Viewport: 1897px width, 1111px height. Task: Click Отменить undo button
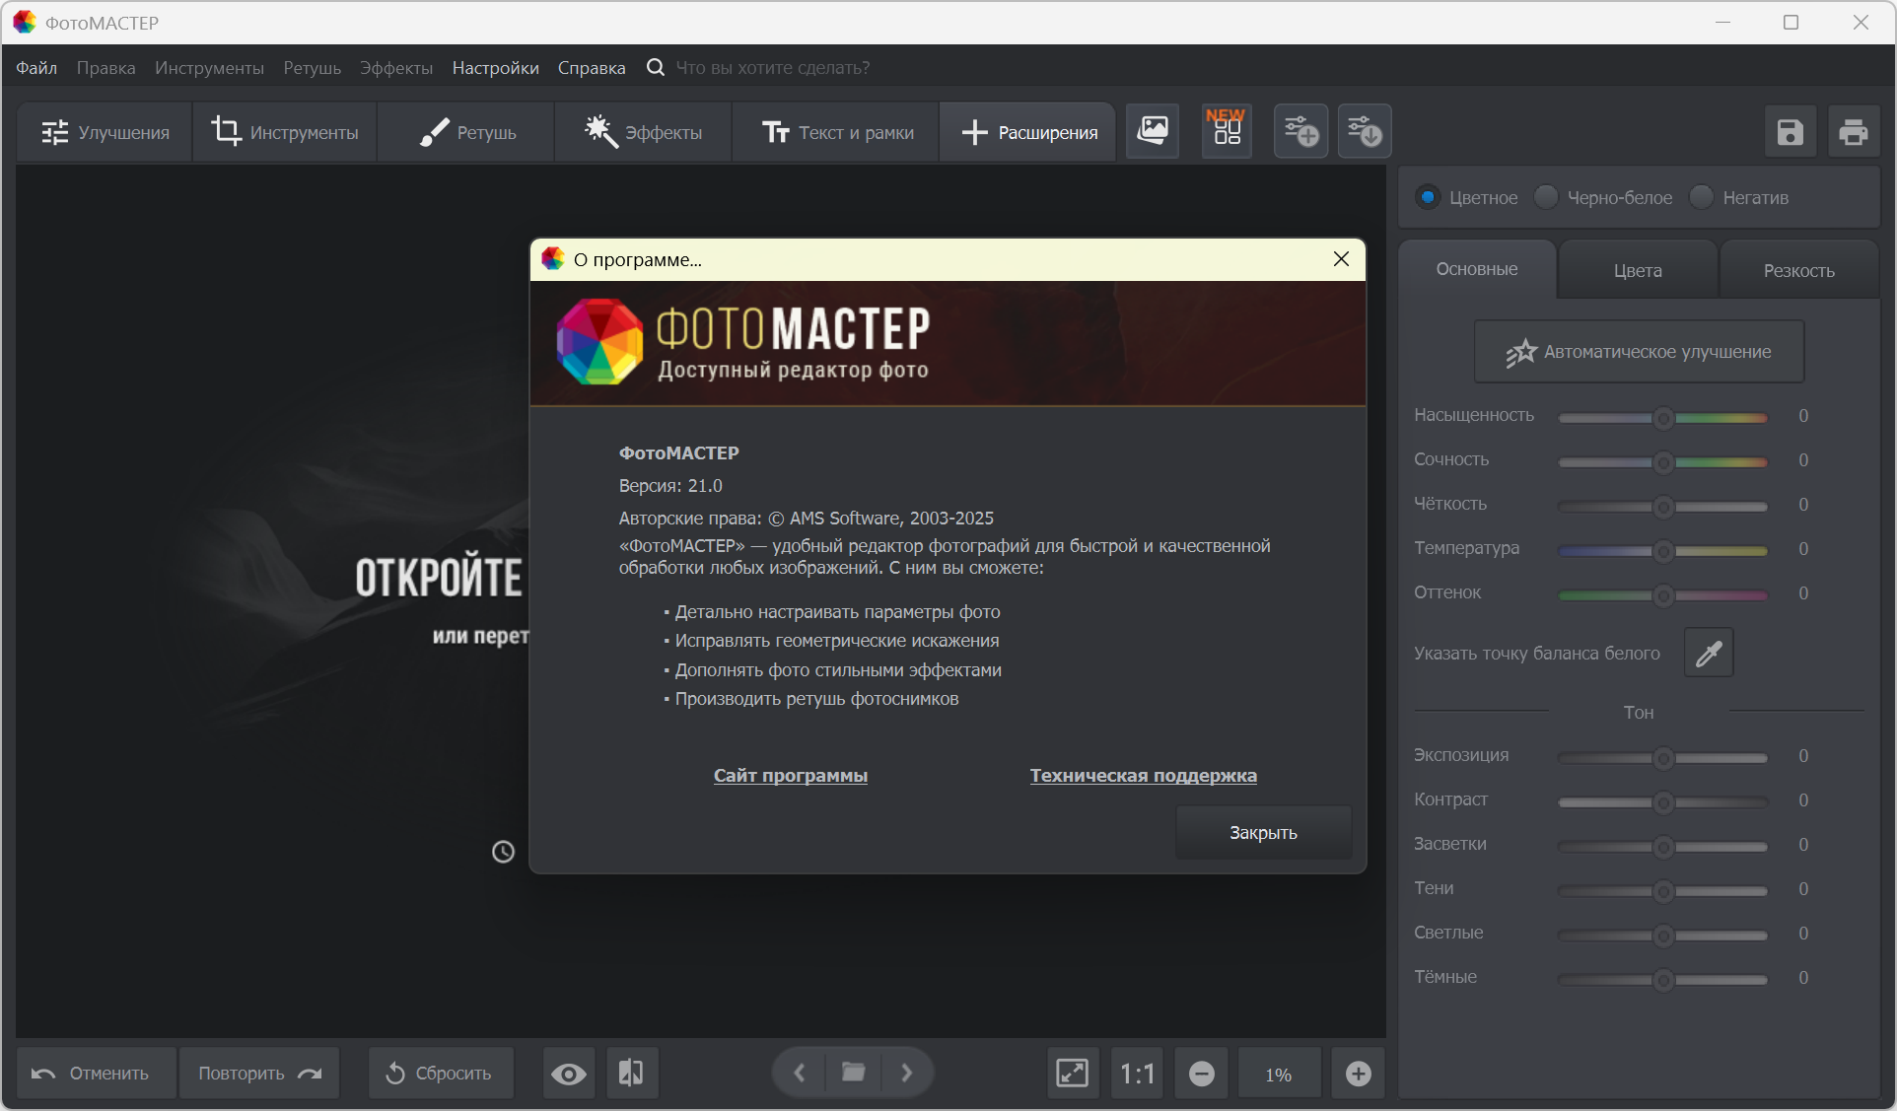(x=97, y=1074)
